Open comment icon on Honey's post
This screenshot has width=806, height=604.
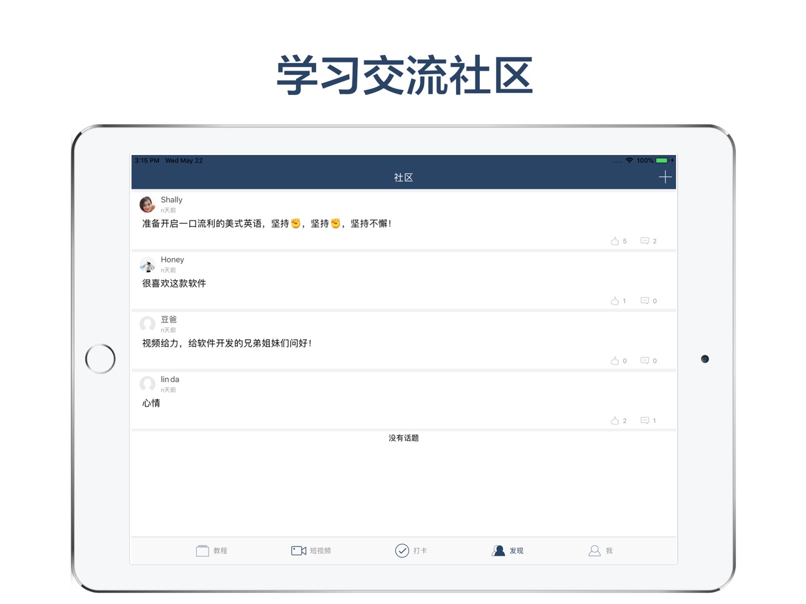coord(645,301)
